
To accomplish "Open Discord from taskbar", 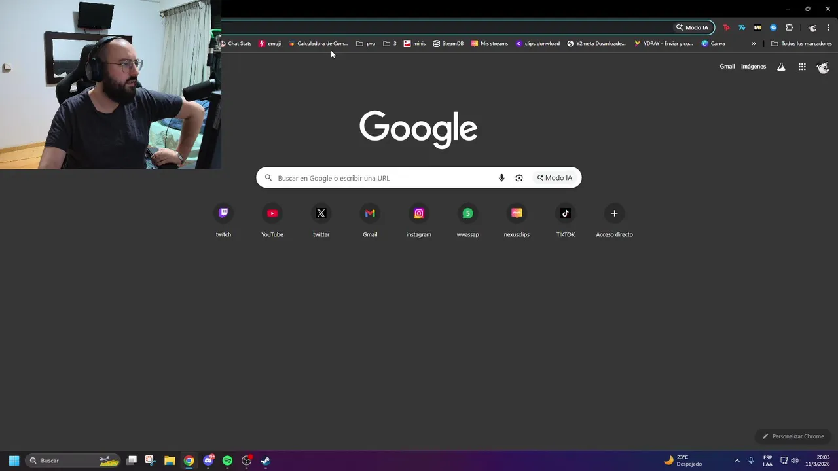I will pos(208,461).
